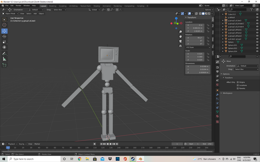Open the Render menu
Image resolution: width=260 pixels, height=162 pixels.
click(x=18, y=6)
